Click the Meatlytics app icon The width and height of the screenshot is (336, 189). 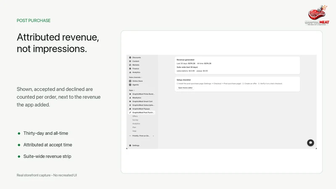130,98
